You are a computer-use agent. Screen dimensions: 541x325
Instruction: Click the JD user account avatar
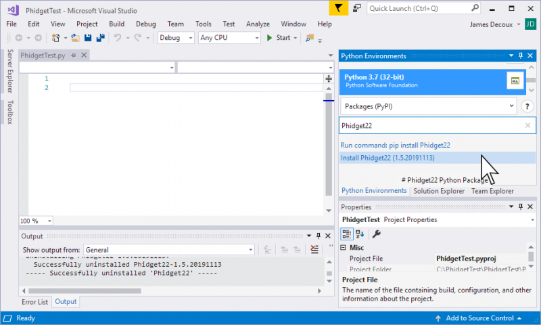tap(530, 24)
